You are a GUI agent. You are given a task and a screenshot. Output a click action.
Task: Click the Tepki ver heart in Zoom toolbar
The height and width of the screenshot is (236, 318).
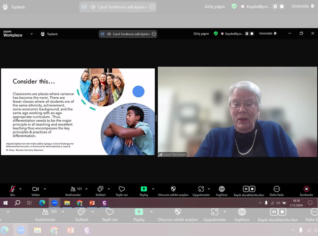(122, 191)
